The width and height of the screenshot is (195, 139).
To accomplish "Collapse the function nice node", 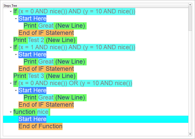I will (11, 112).
